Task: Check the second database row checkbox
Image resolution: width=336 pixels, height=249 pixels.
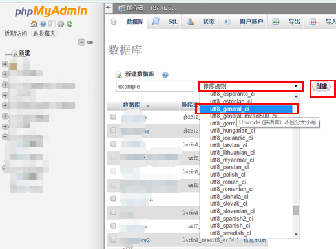Action: click(113, 130)
